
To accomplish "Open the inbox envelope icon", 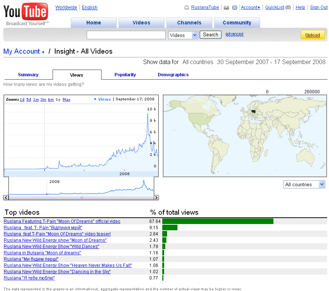I will 226,8.
